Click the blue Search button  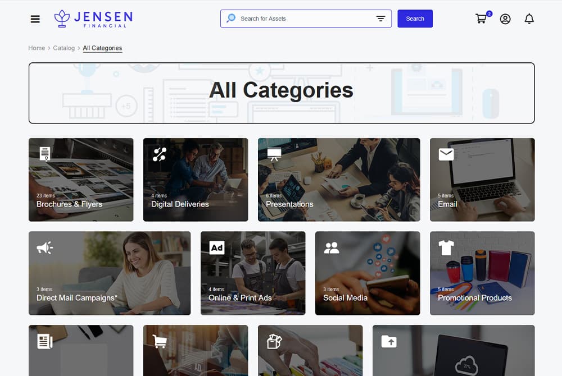[x=415, y=19]
